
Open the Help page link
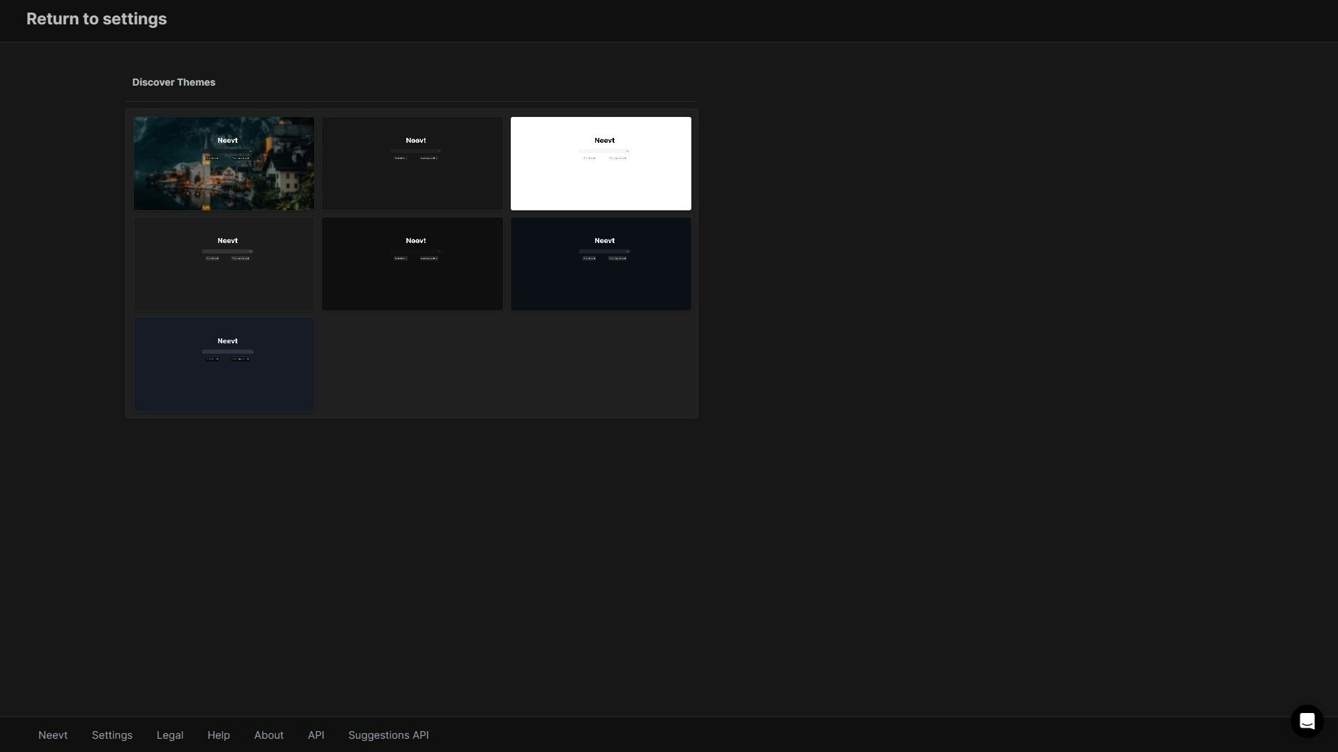[218, 735]
